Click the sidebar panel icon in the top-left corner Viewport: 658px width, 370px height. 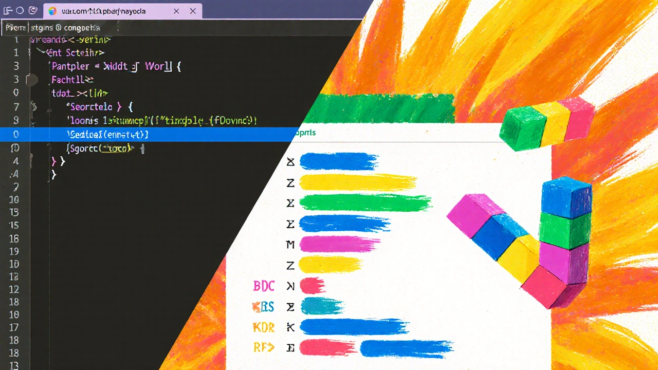[8, 10]
